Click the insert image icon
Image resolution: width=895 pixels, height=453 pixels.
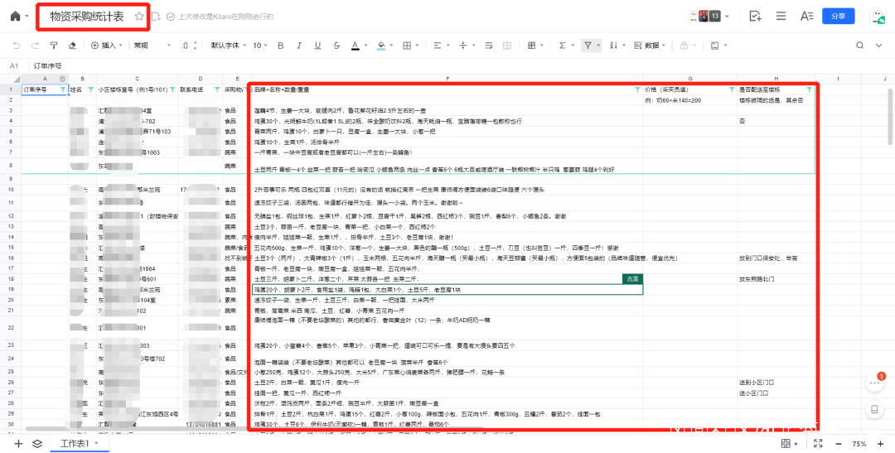[714, 46]
